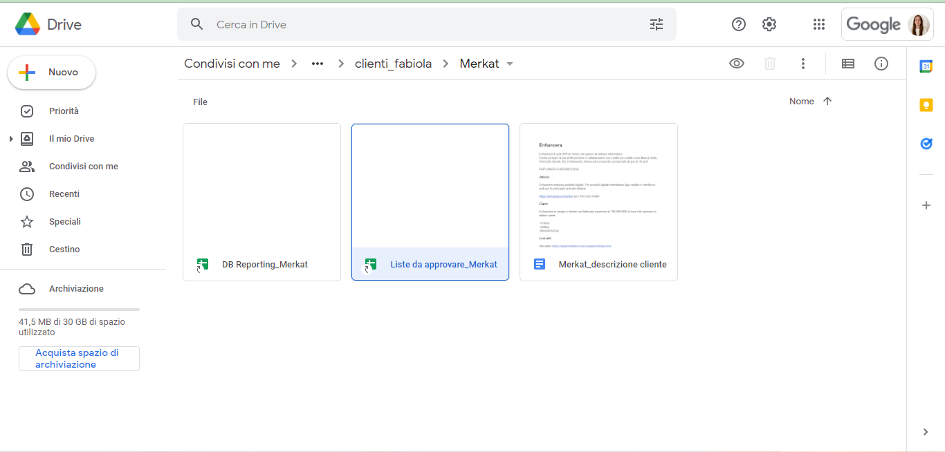Show details info panel icon
This screenshot has height=452, width=945.
(x=881, y=64)
